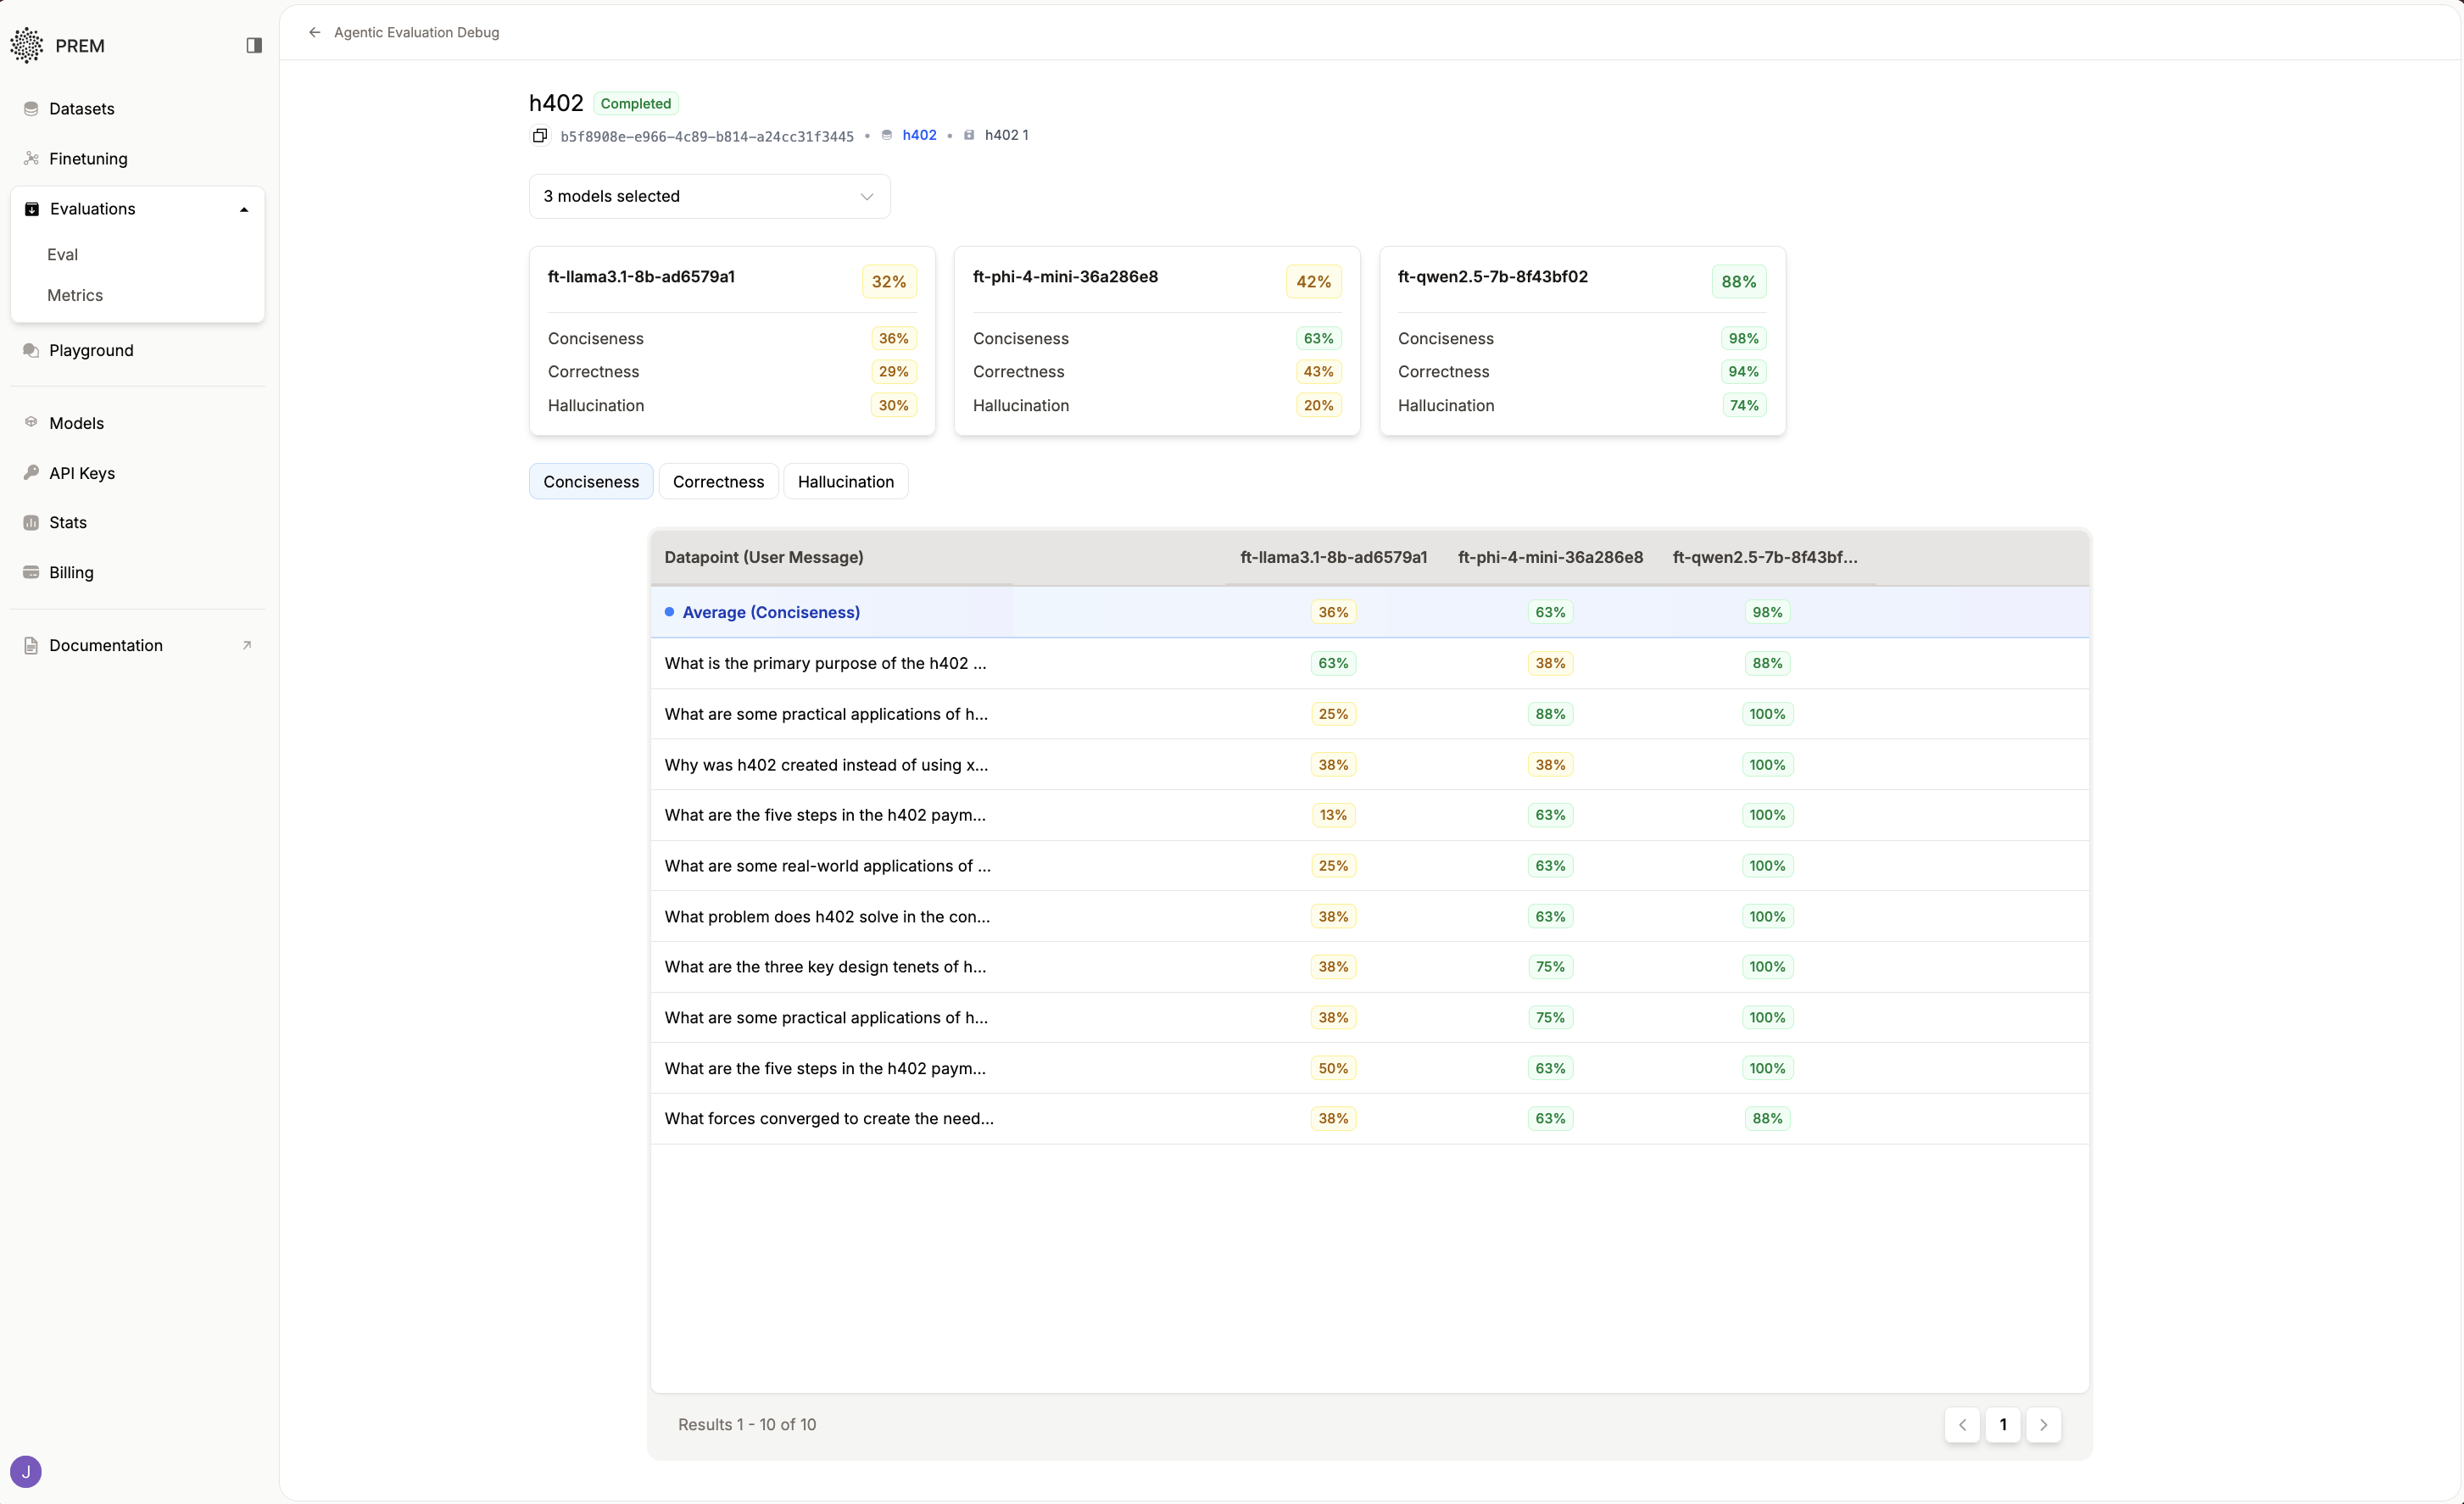Open row 'What problem does h402 solve in the con...'
This screenshot has width=2464, height=1504.
tap(1369, 916)
